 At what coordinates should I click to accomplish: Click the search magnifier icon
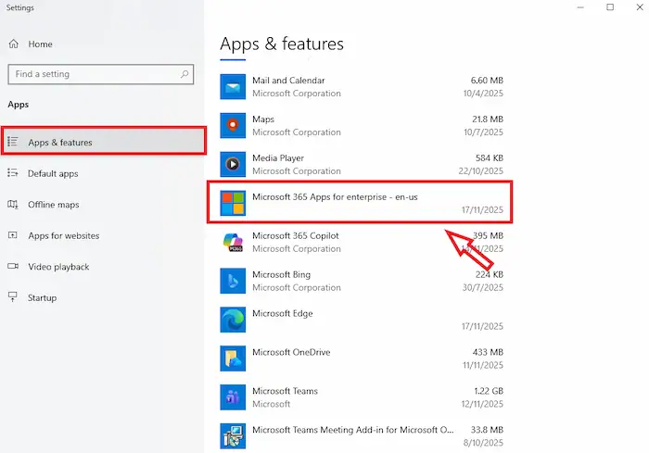(185, 74)
